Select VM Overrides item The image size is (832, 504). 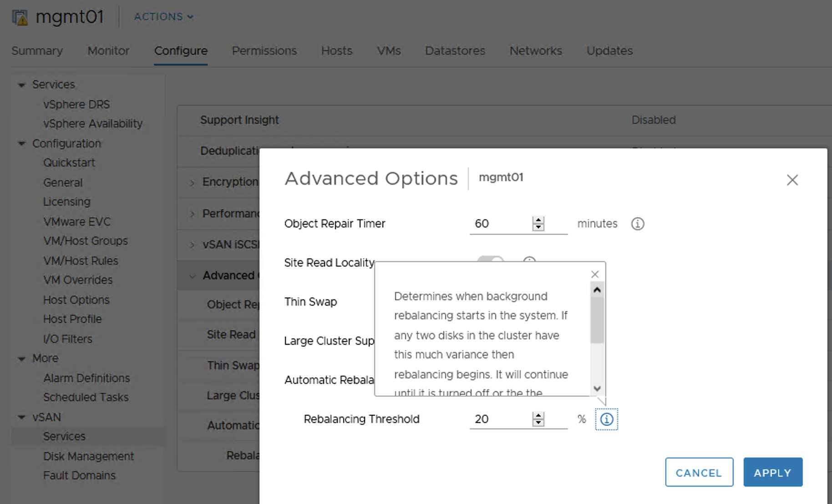78,280
